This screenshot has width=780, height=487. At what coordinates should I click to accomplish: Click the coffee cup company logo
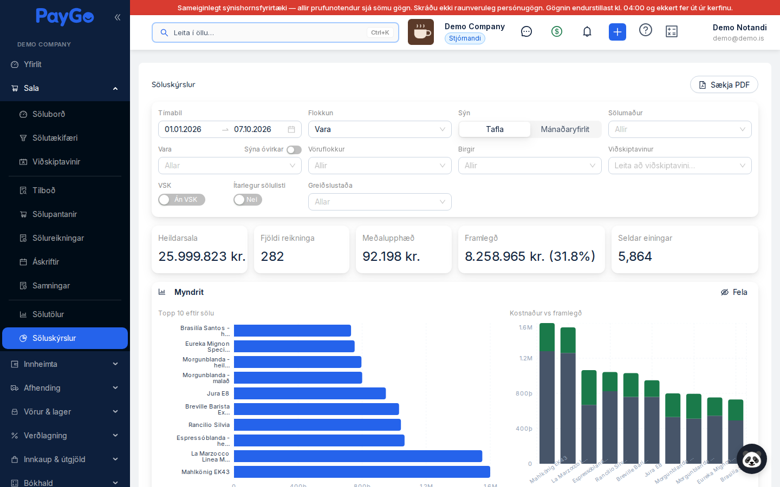tap(421, 32)
